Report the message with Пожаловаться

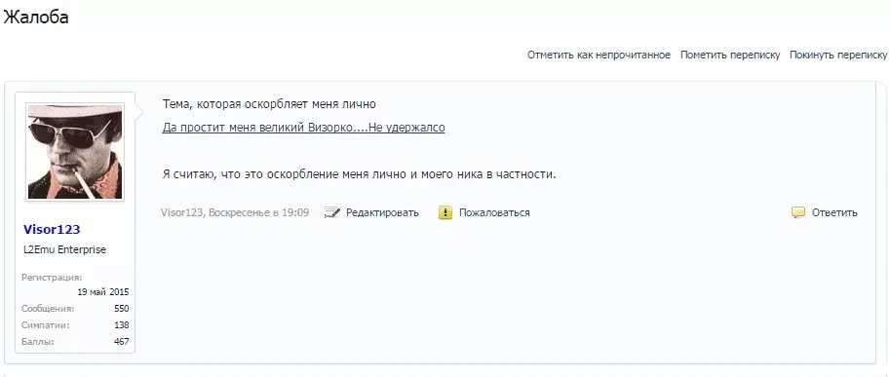tap(494, 213)
